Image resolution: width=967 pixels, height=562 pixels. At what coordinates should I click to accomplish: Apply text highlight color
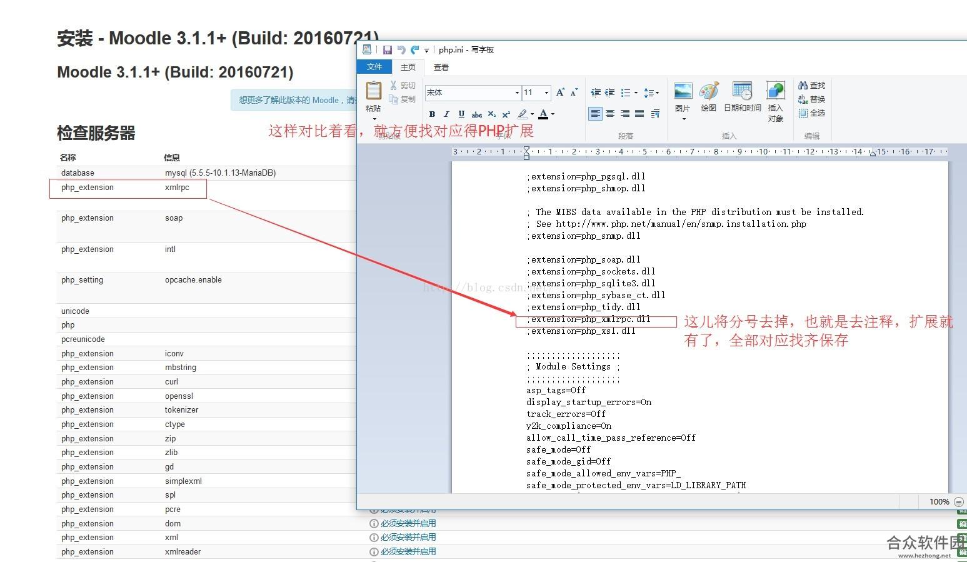point(523,114)
